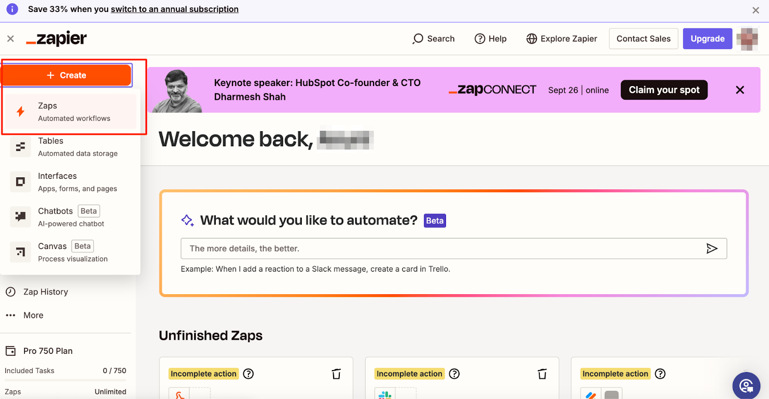Select Canvas Process visualization item
The image size is (769, 399).
tap(71, 252)
